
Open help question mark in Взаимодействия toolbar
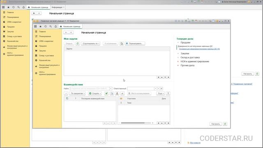click(168, 93)
